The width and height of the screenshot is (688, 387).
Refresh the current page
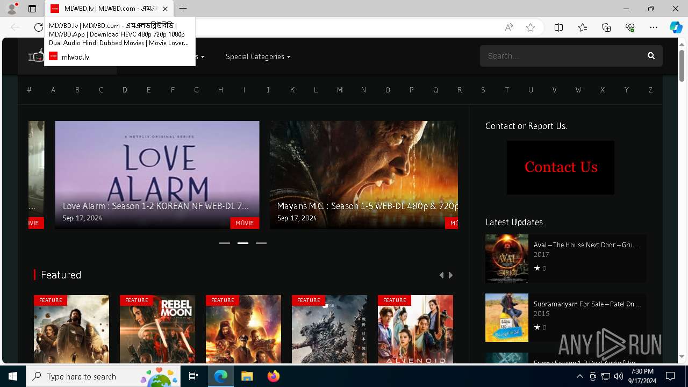pyautogui.click(x=38, y=27)
